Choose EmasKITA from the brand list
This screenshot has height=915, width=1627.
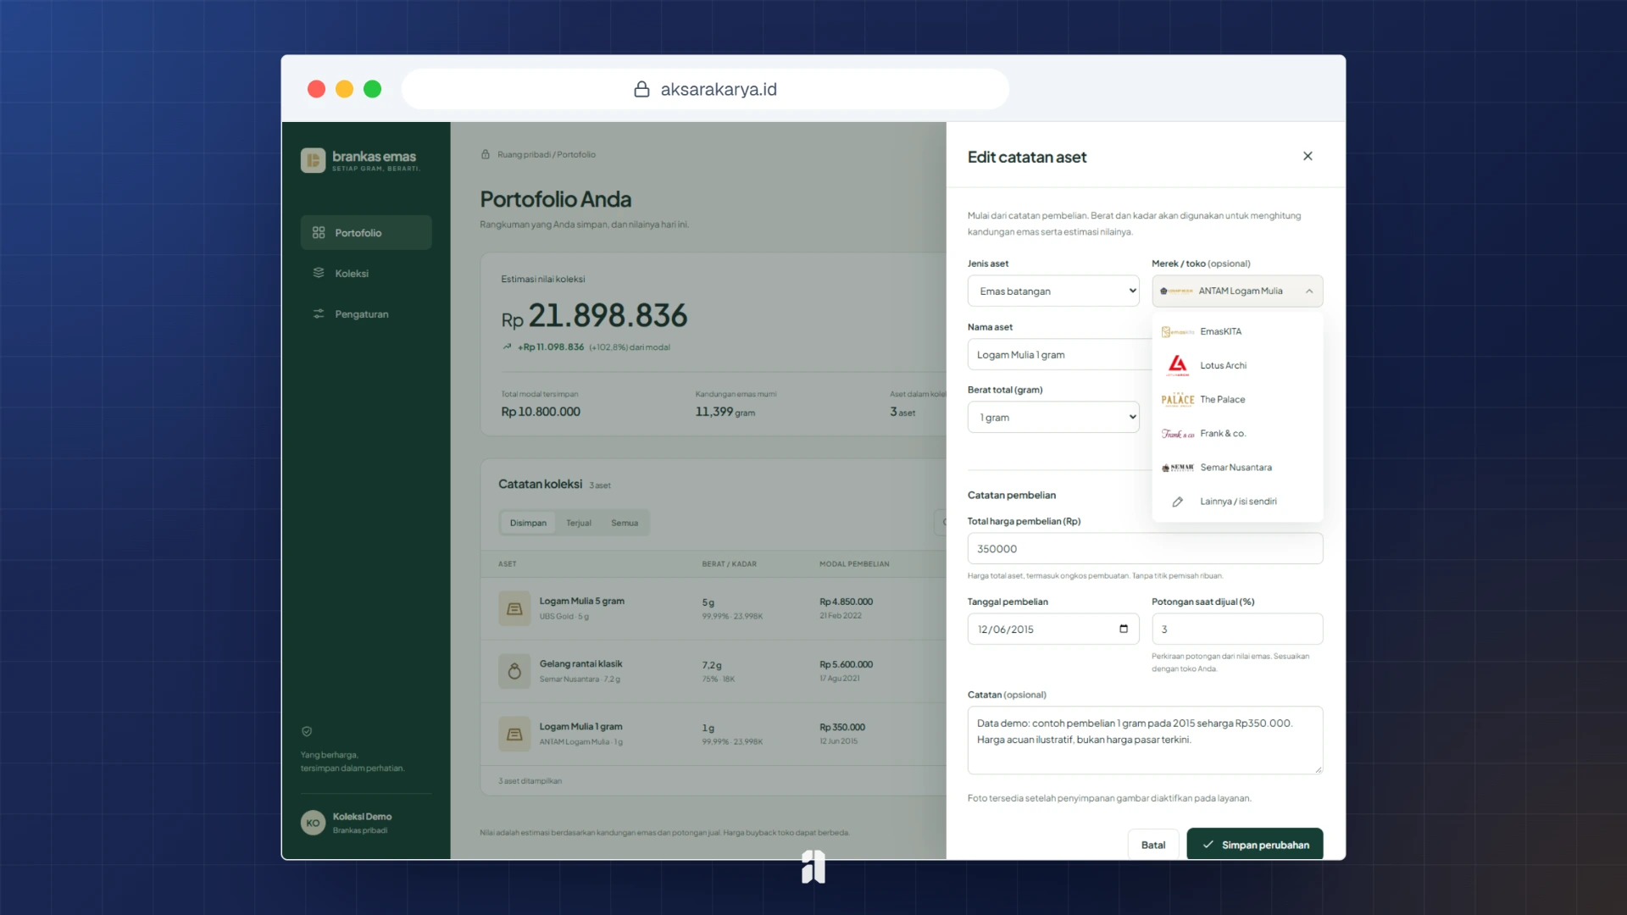(1237, 331)
